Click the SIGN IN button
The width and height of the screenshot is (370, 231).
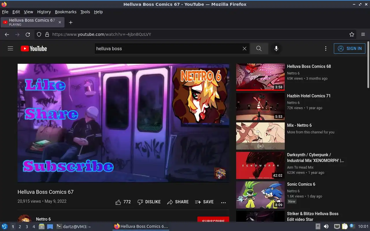click(349, 49)
